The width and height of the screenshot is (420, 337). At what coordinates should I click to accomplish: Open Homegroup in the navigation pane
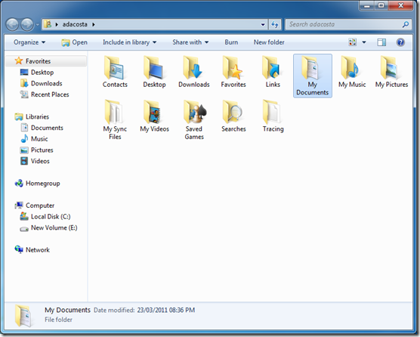pyautogui.click(x=38, y=184)
